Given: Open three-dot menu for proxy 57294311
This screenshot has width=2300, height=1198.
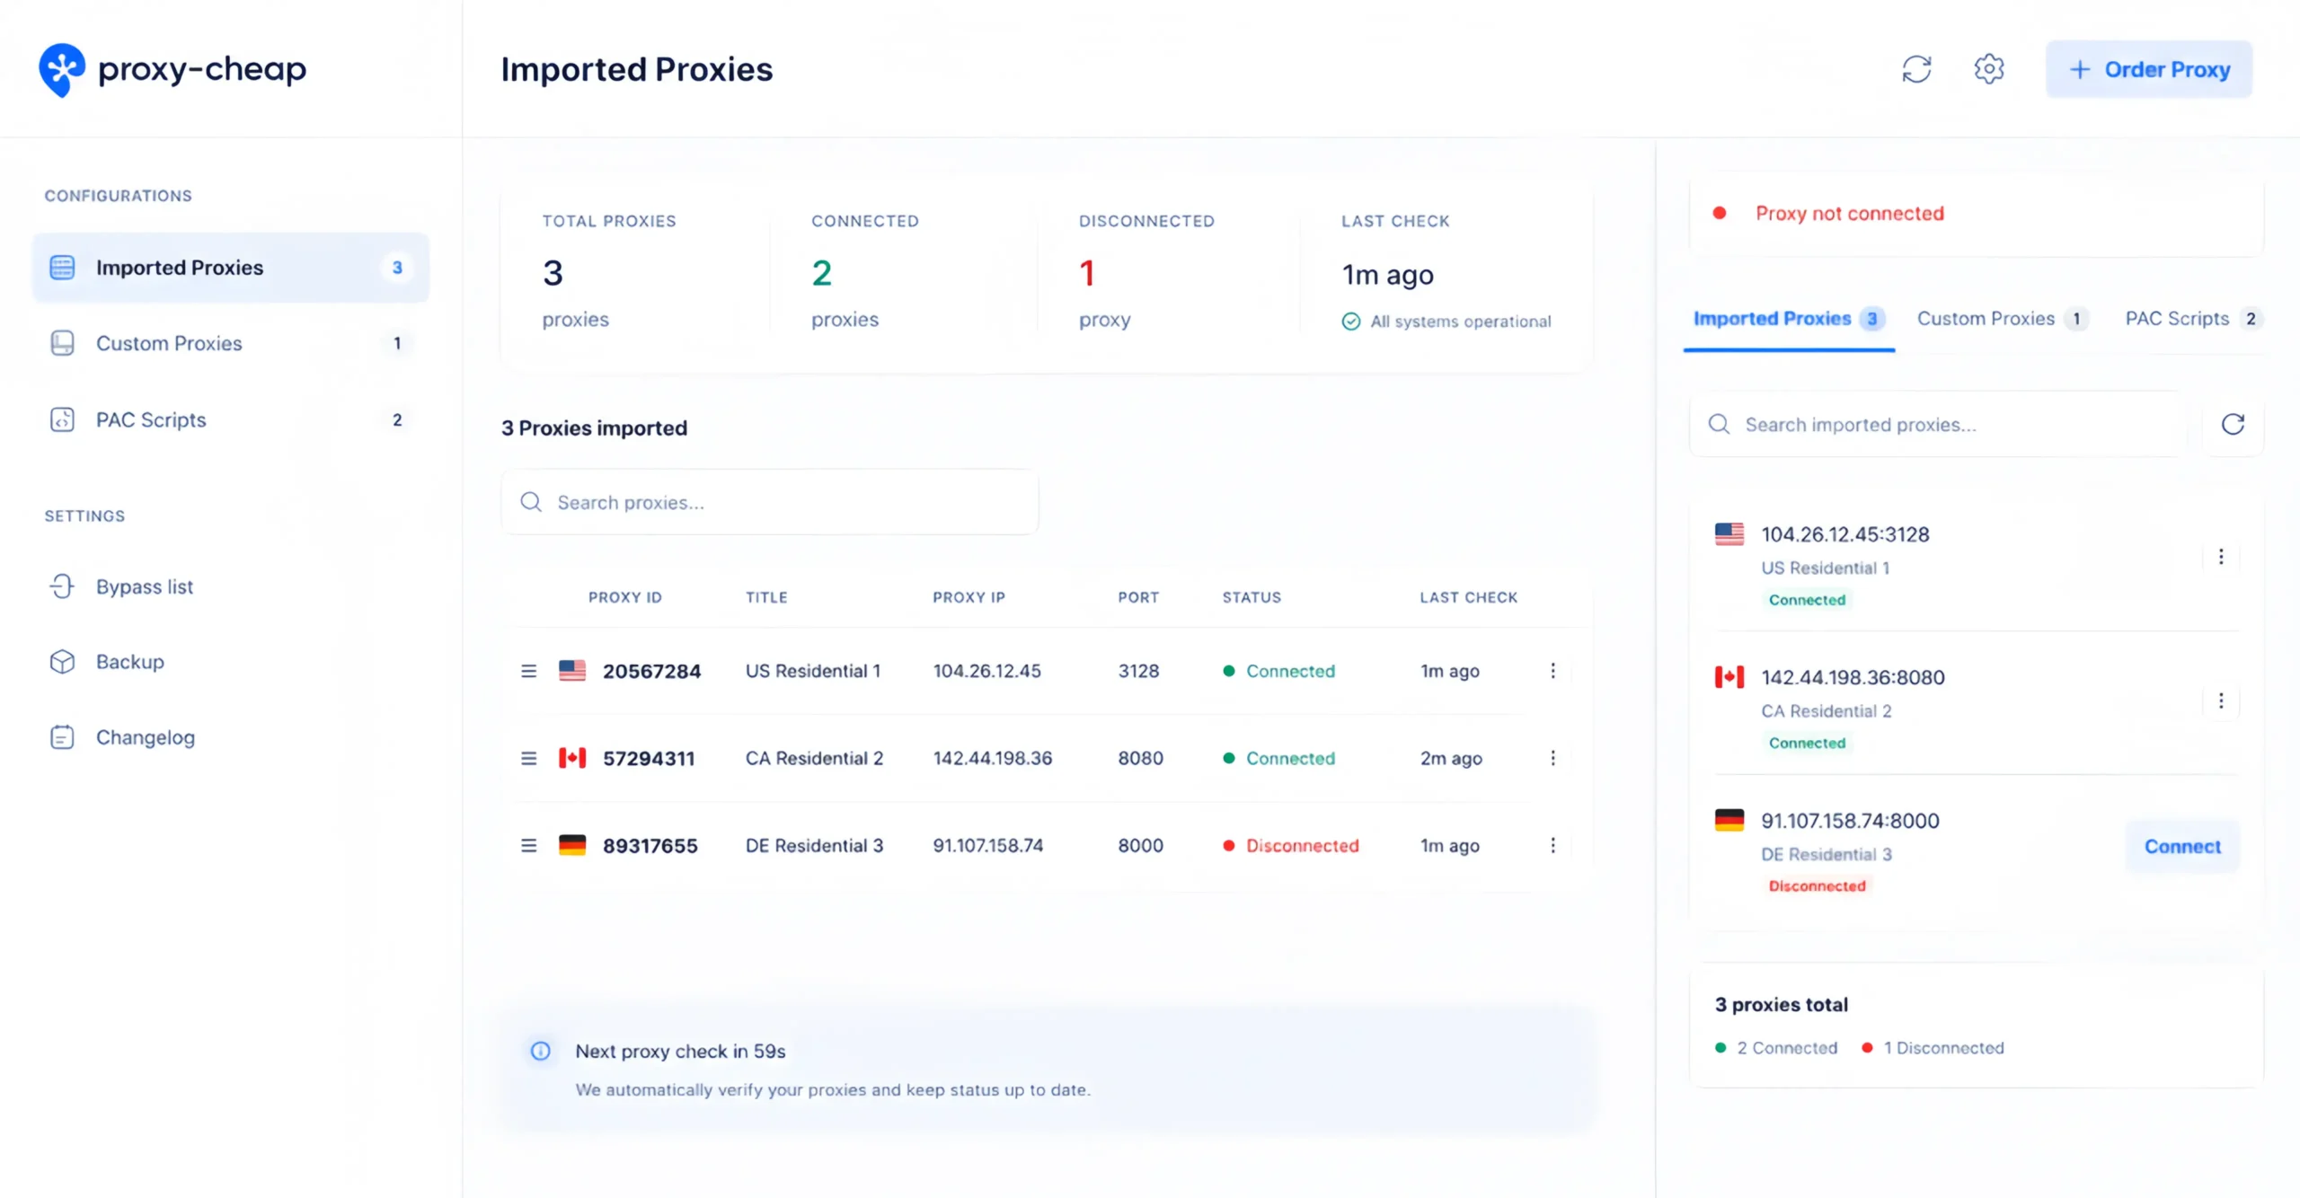Looking at the screenshot, I should point(1552,758).
